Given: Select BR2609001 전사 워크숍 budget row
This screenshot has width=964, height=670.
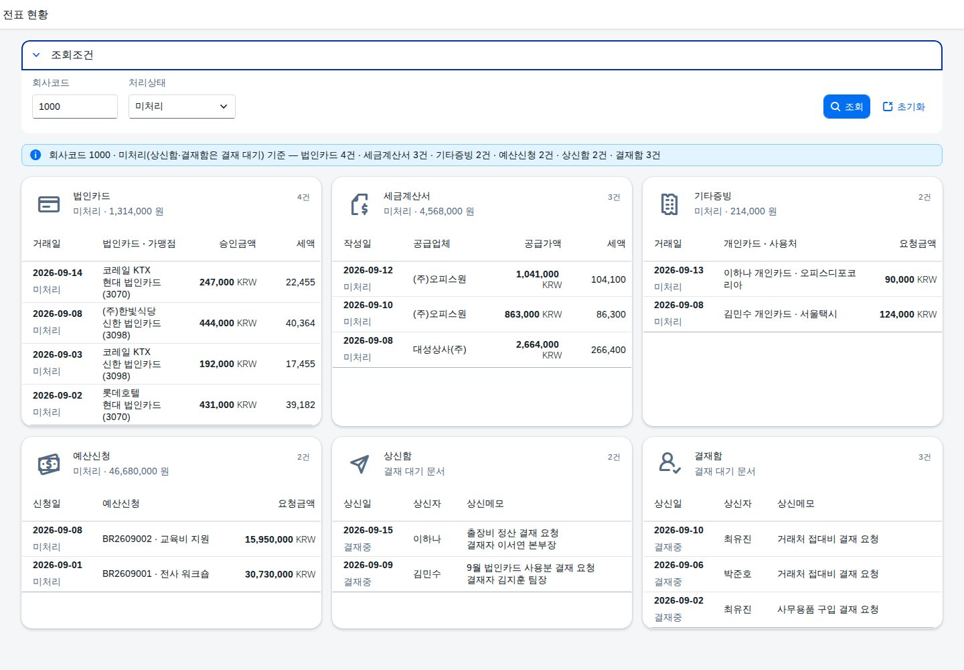Looking at the screenshot, I should click(x=171, y=574).
